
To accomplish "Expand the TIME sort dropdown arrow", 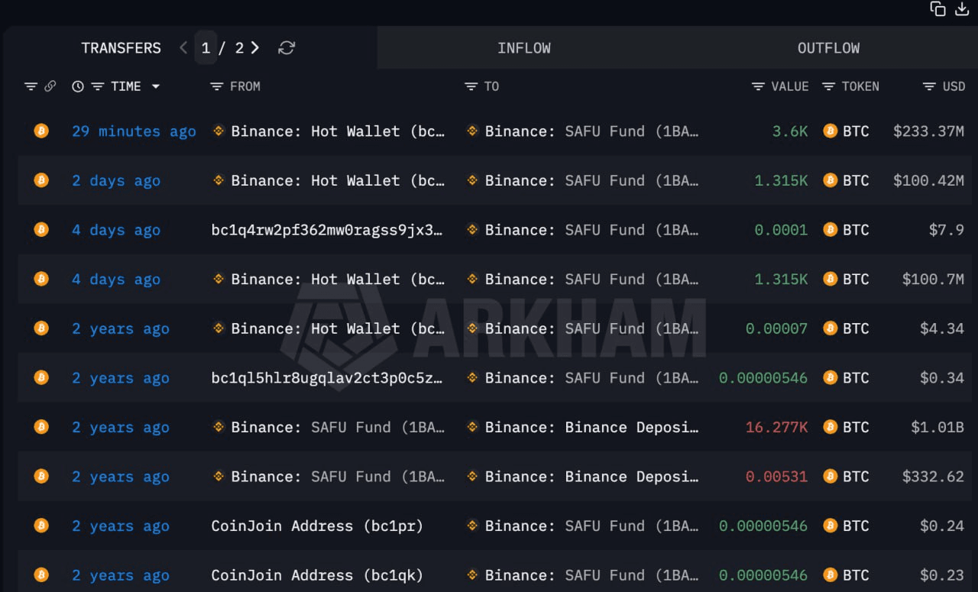I will [x=156, y=86].
